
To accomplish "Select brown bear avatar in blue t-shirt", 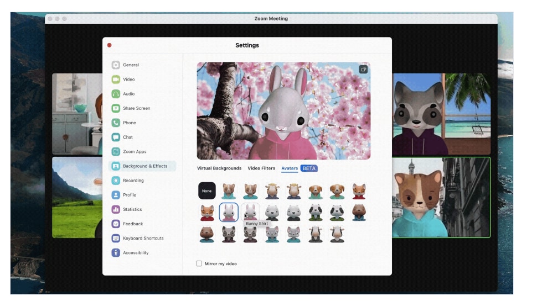I will coord(207,234).
